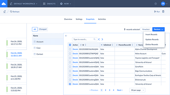Go to the Next page

120,90
